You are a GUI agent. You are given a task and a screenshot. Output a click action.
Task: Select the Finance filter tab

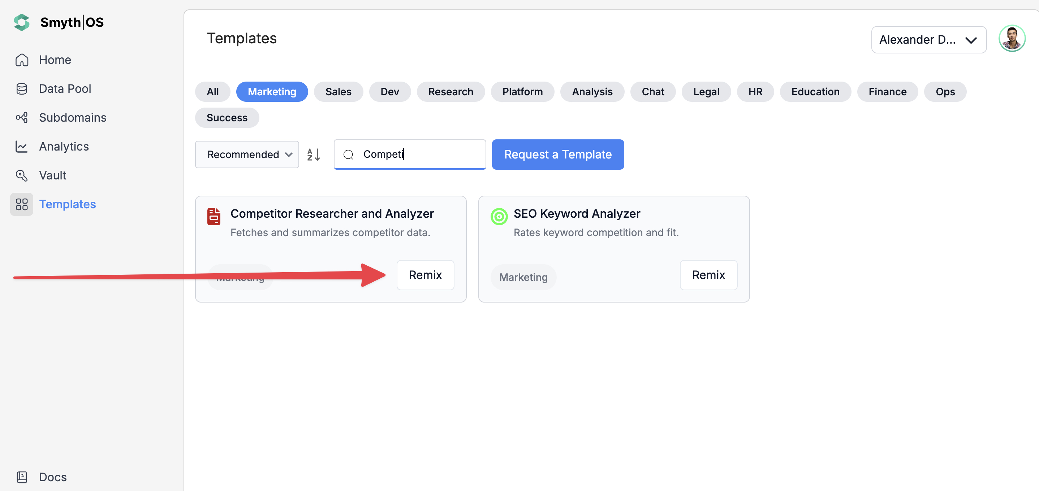point(887,92)
